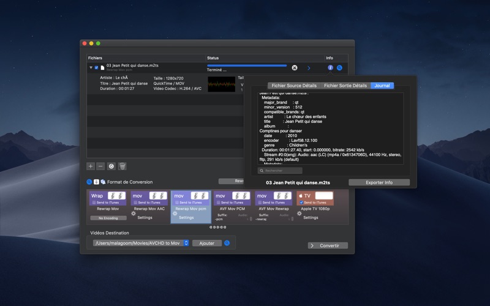Click the add file plus icon
The width and height of the screenshot is (490, 306).
pos(91,166)
